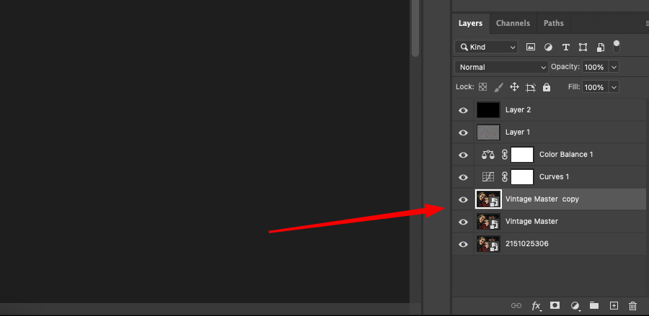Delete layer trash icon
This screenshot has width=649, height=316.
[632, 306]
